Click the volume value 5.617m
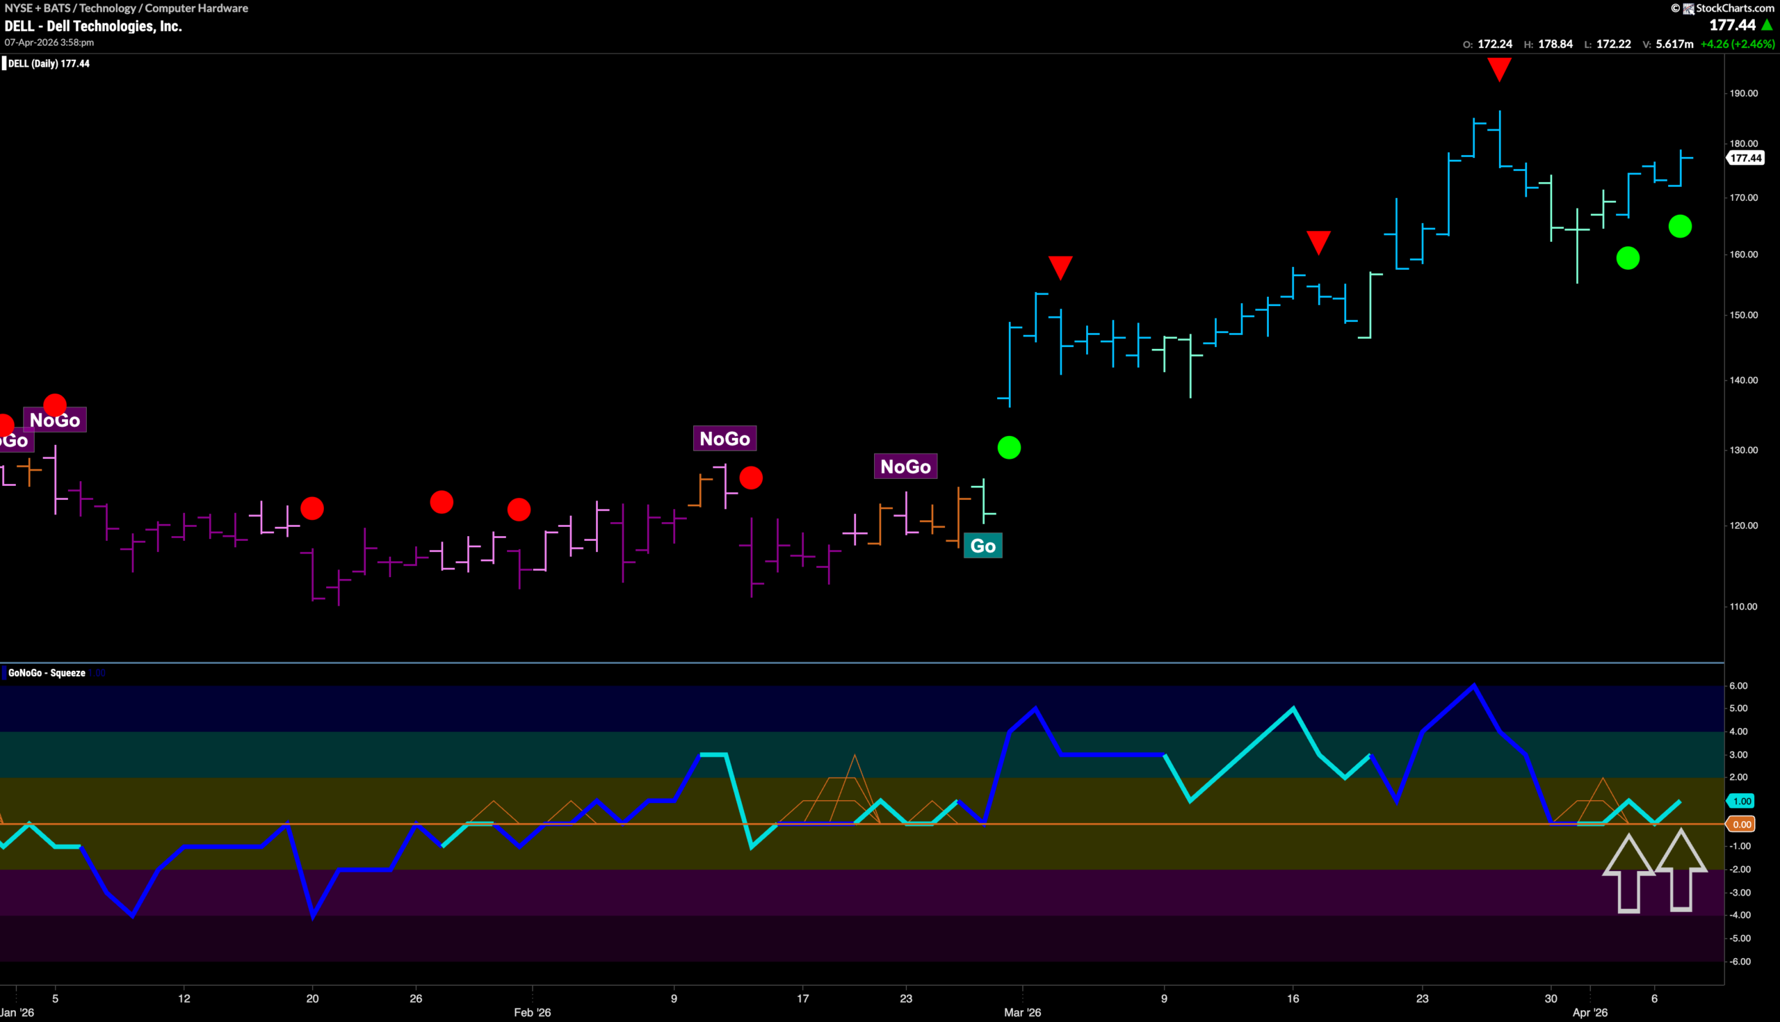 coord(1675,44)
